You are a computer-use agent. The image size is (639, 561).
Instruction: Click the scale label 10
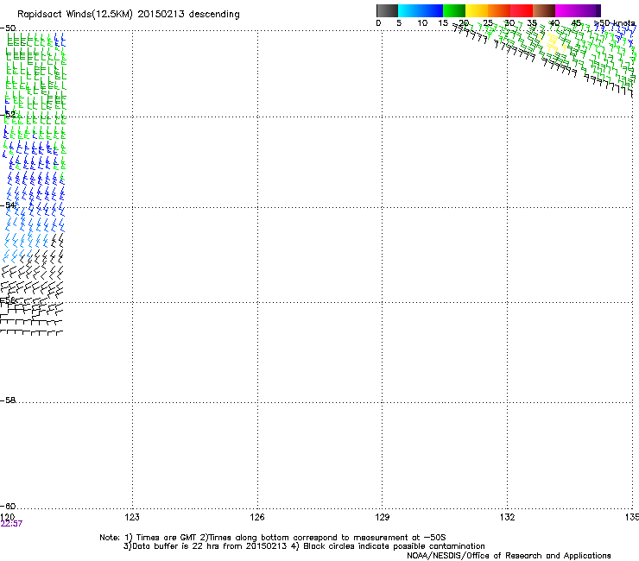click(x=422, y=23)
